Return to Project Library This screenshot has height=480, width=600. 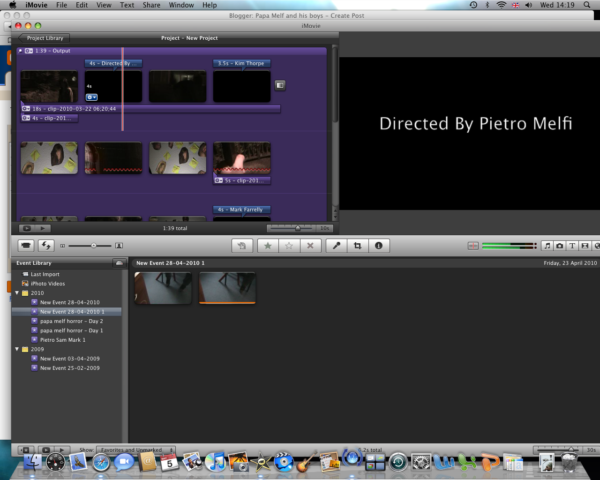click(44, 38)
